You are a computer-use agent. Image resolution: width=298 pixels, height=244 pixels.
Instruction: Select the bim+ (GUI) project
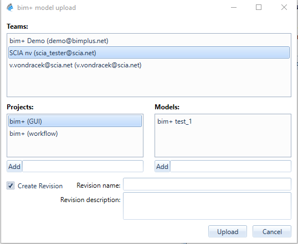[75, 121]
